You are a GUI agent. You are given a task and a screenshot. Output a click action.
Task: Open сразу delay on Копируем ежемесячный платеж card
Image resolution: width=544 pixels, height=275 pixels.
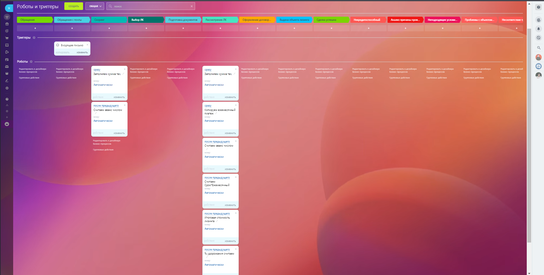208,106
